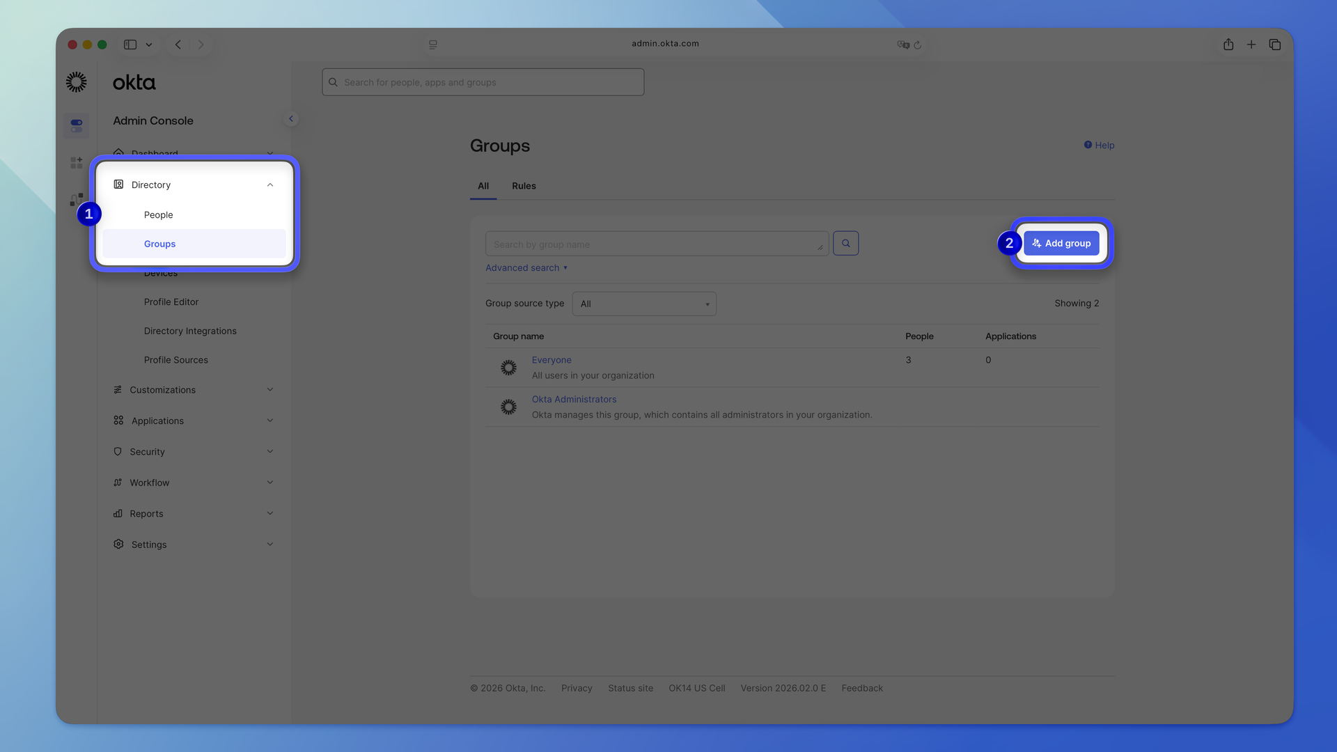The height and width of the screenshot is (752, 1337).
Task: Open the Okta Administrators group link
Action: [x=574, y=400]
